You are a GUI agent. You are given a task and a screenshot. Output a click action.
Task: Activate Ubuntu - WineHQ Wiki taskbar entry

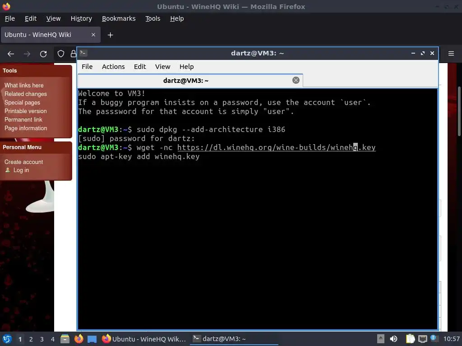pyautogui.click(x=144, y=339)
